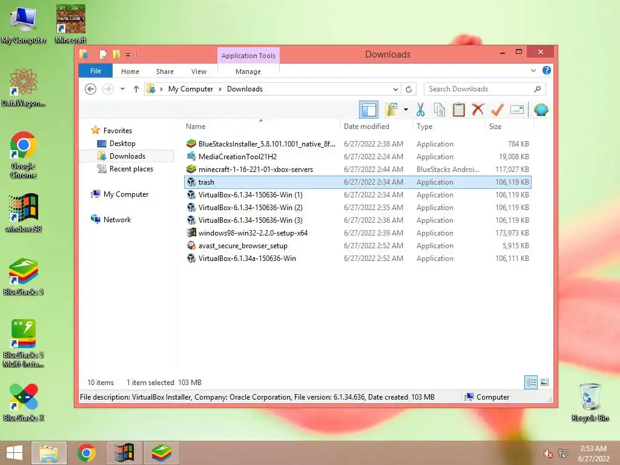Screen dimensions: 620x465
Task: Open the File ribbon tab
Action: click(x=96, y=71)
